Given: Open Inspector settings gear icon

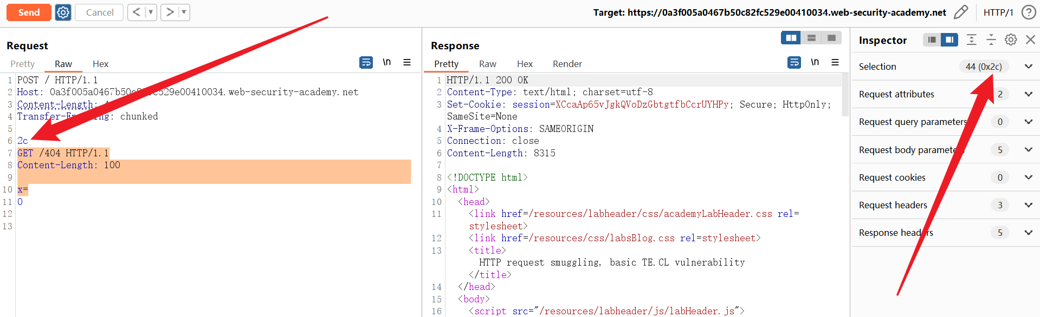Looking at the screenshot, I should click(x=1011, y=39).
